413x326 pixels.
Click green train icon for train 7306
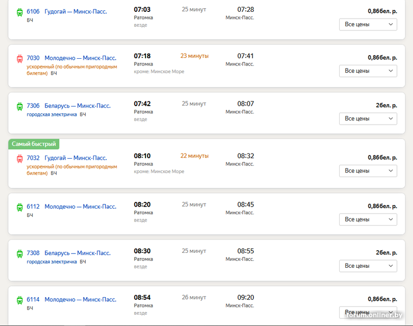20,106
